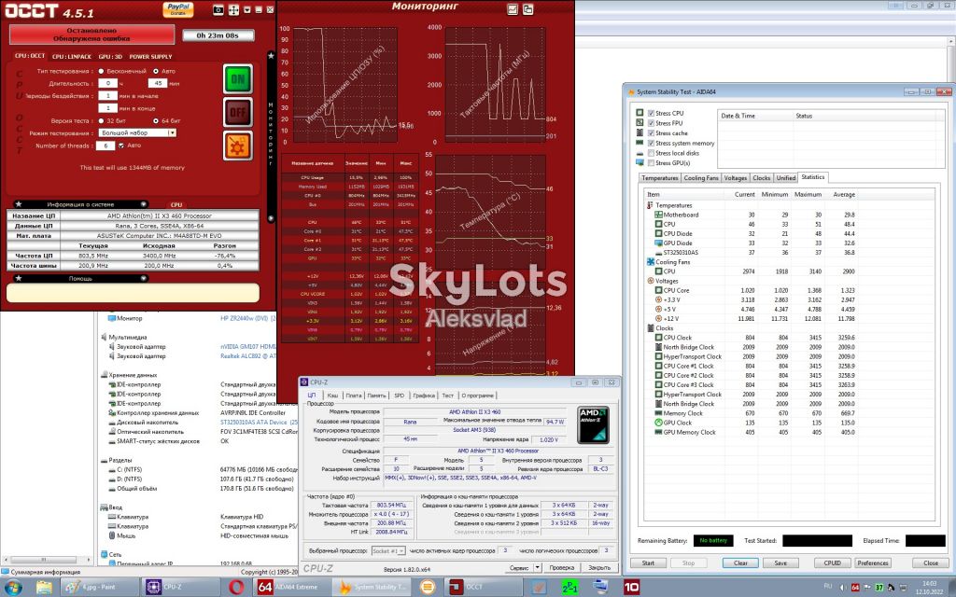956x597 pixels.
Task: Click the graph icon in the Мониторинг window header
Action: pyautogui.click(x=513, y=9)
